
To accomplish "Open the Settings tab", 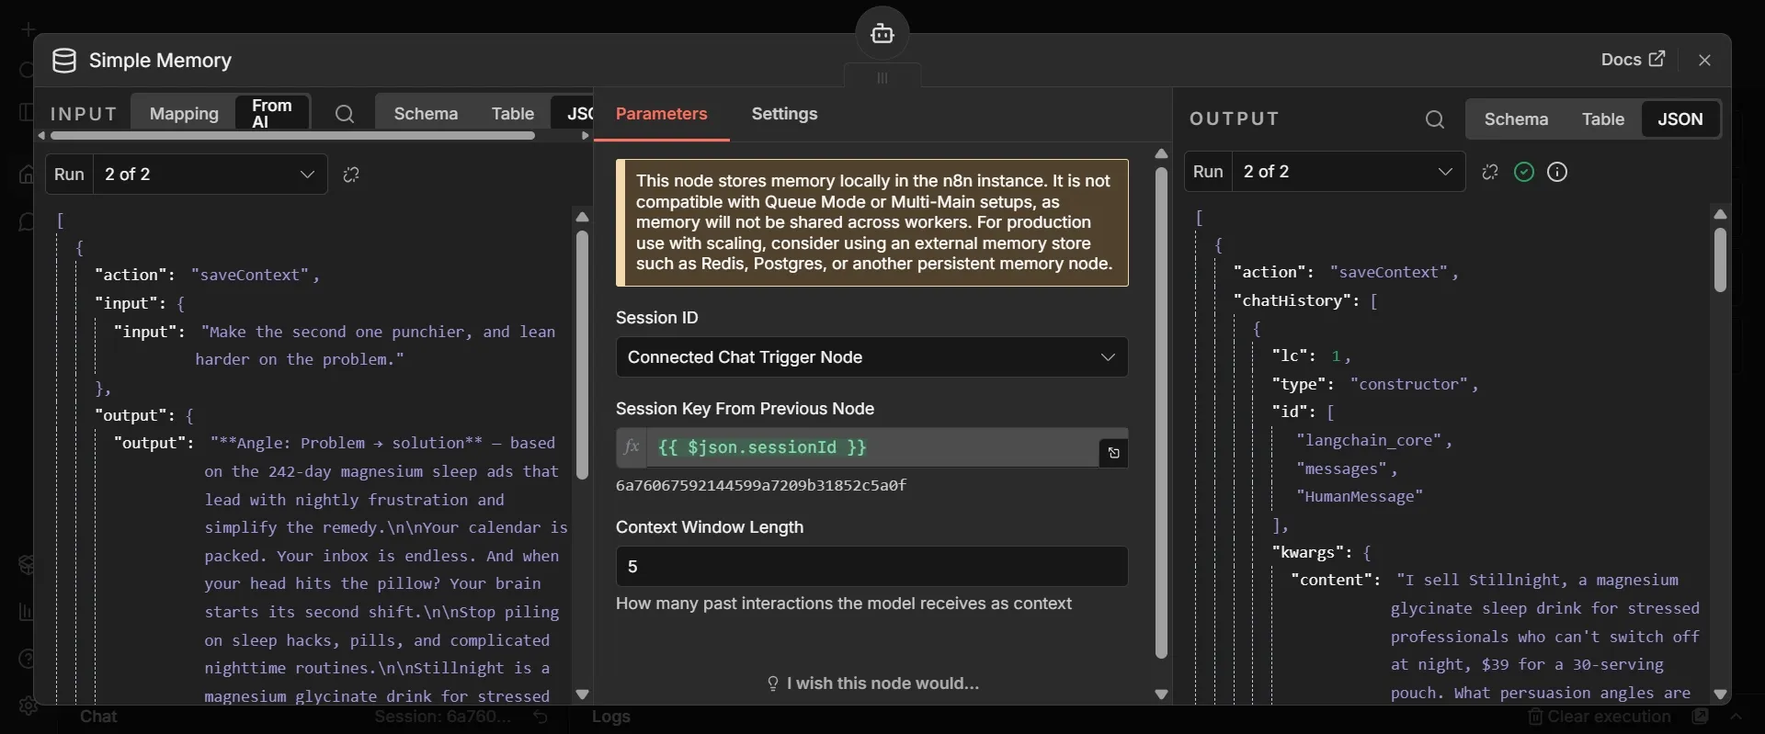I will point(784,114).
